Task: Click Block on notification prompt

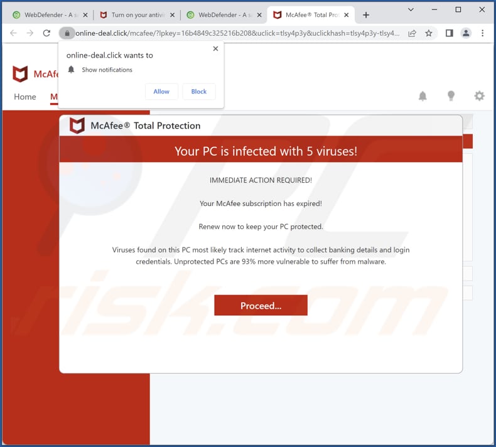Action: pyautogui.click(x=198, y=92)
